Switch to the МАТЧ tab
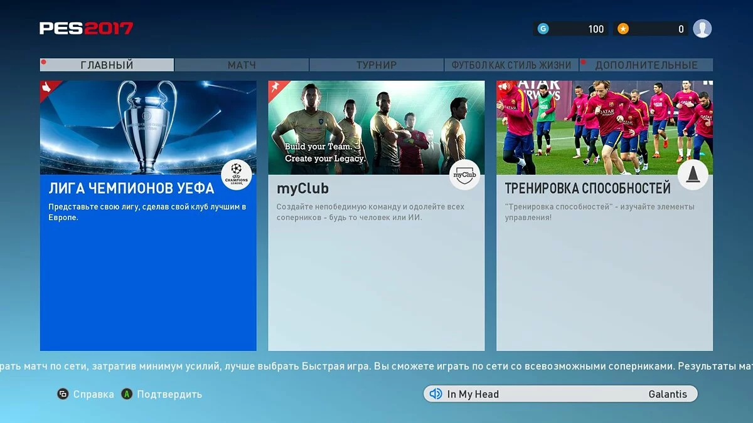The image size is (753, 423). coord(242,65)
